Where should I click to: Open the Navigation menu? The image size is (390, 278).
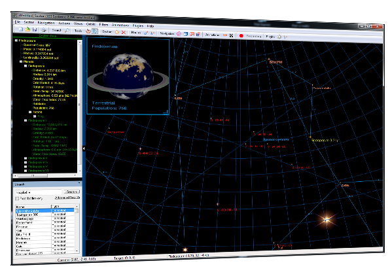(x=46, y=23)
